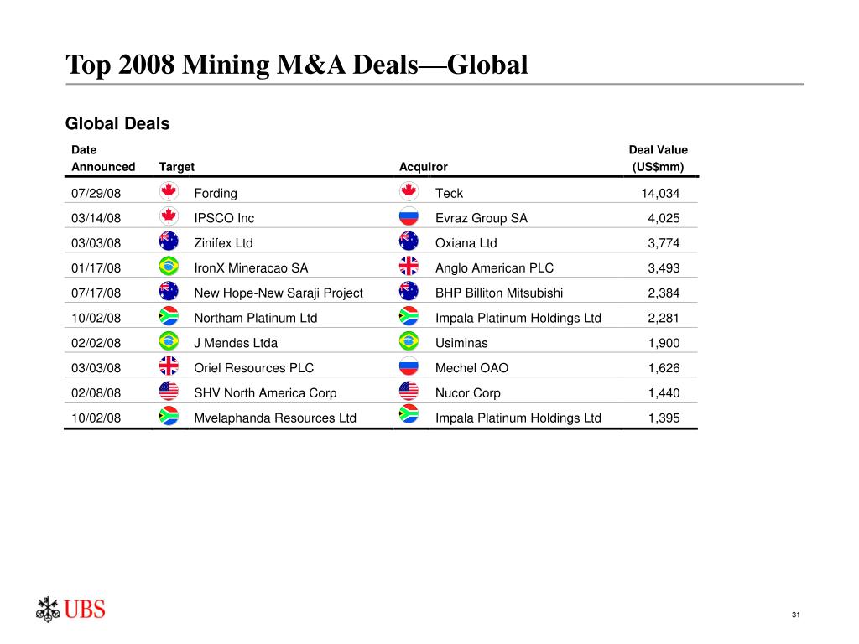The height and width of the screenshot is (644, 859).
Task: Click the Australia flag beside Zinifex Ltd
Action: pyautogui.click(x=169, y=241)
